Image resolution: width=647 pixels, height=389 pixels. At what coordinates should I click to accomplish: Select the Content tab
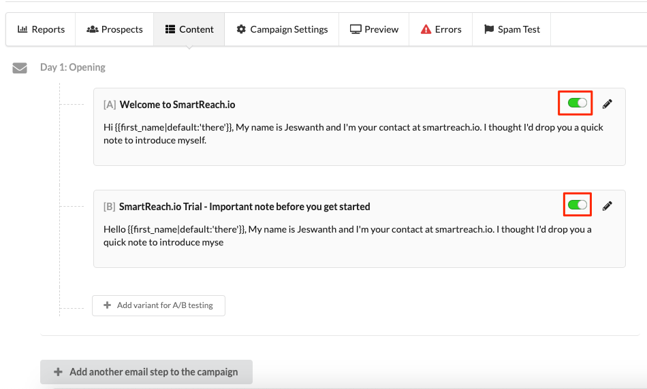pyautogui.click(x=189, y=29)
